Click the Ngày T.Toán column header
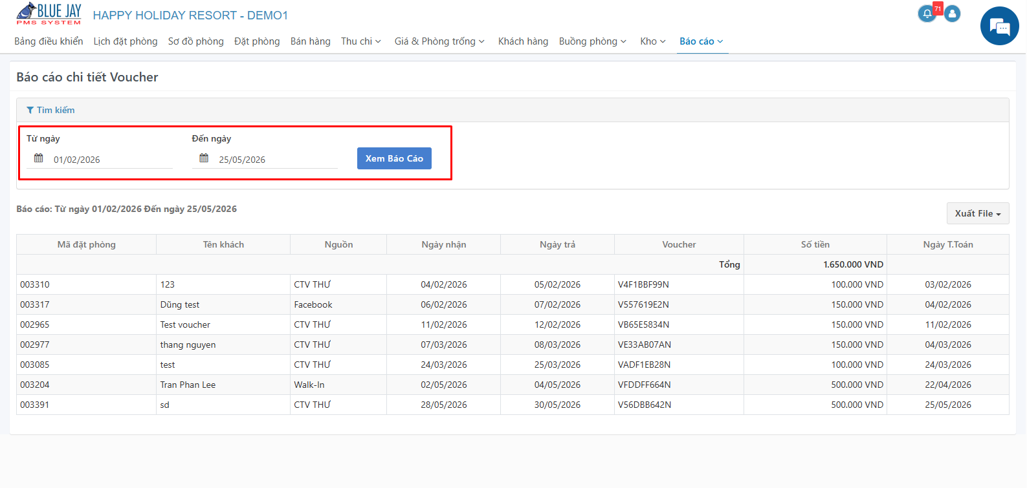This screenshot has width=1027, height=488. click(948, 244)
